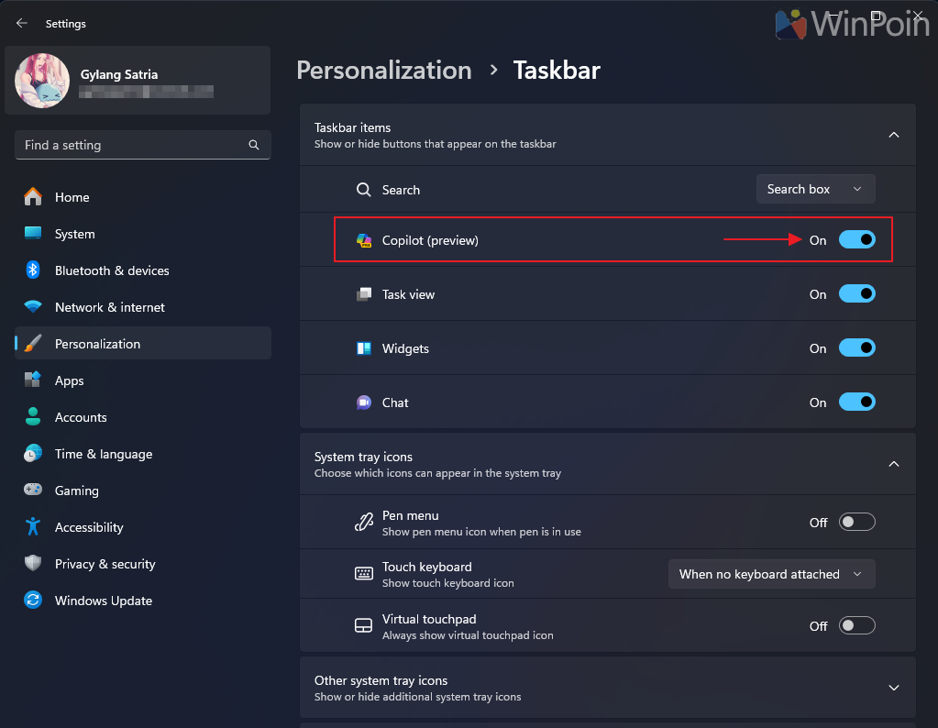Image resolution: width=938 pixels, height=728 pixels.
Task: Open Bluetooth & devices settings
Action: [143, 270]
